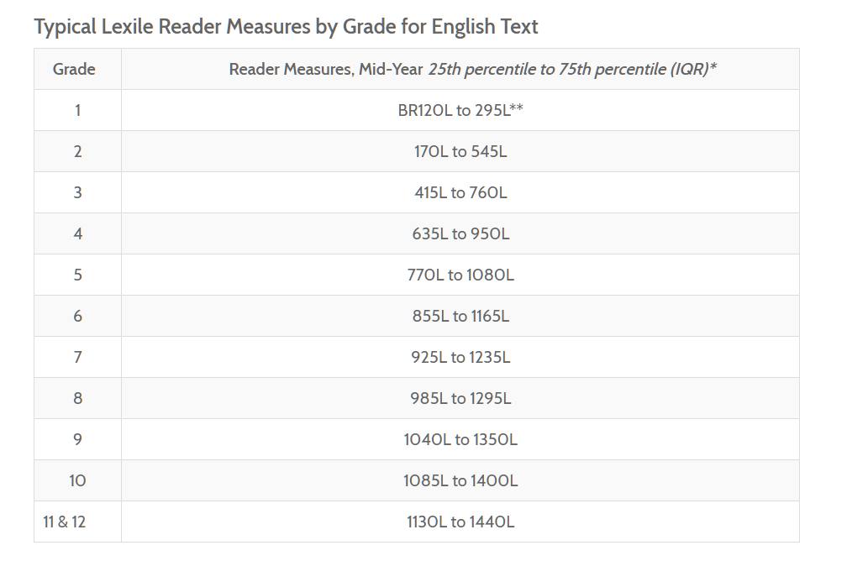Select the Grade 2 cell
Screen dimensions: 847x561
coord(78,151)
